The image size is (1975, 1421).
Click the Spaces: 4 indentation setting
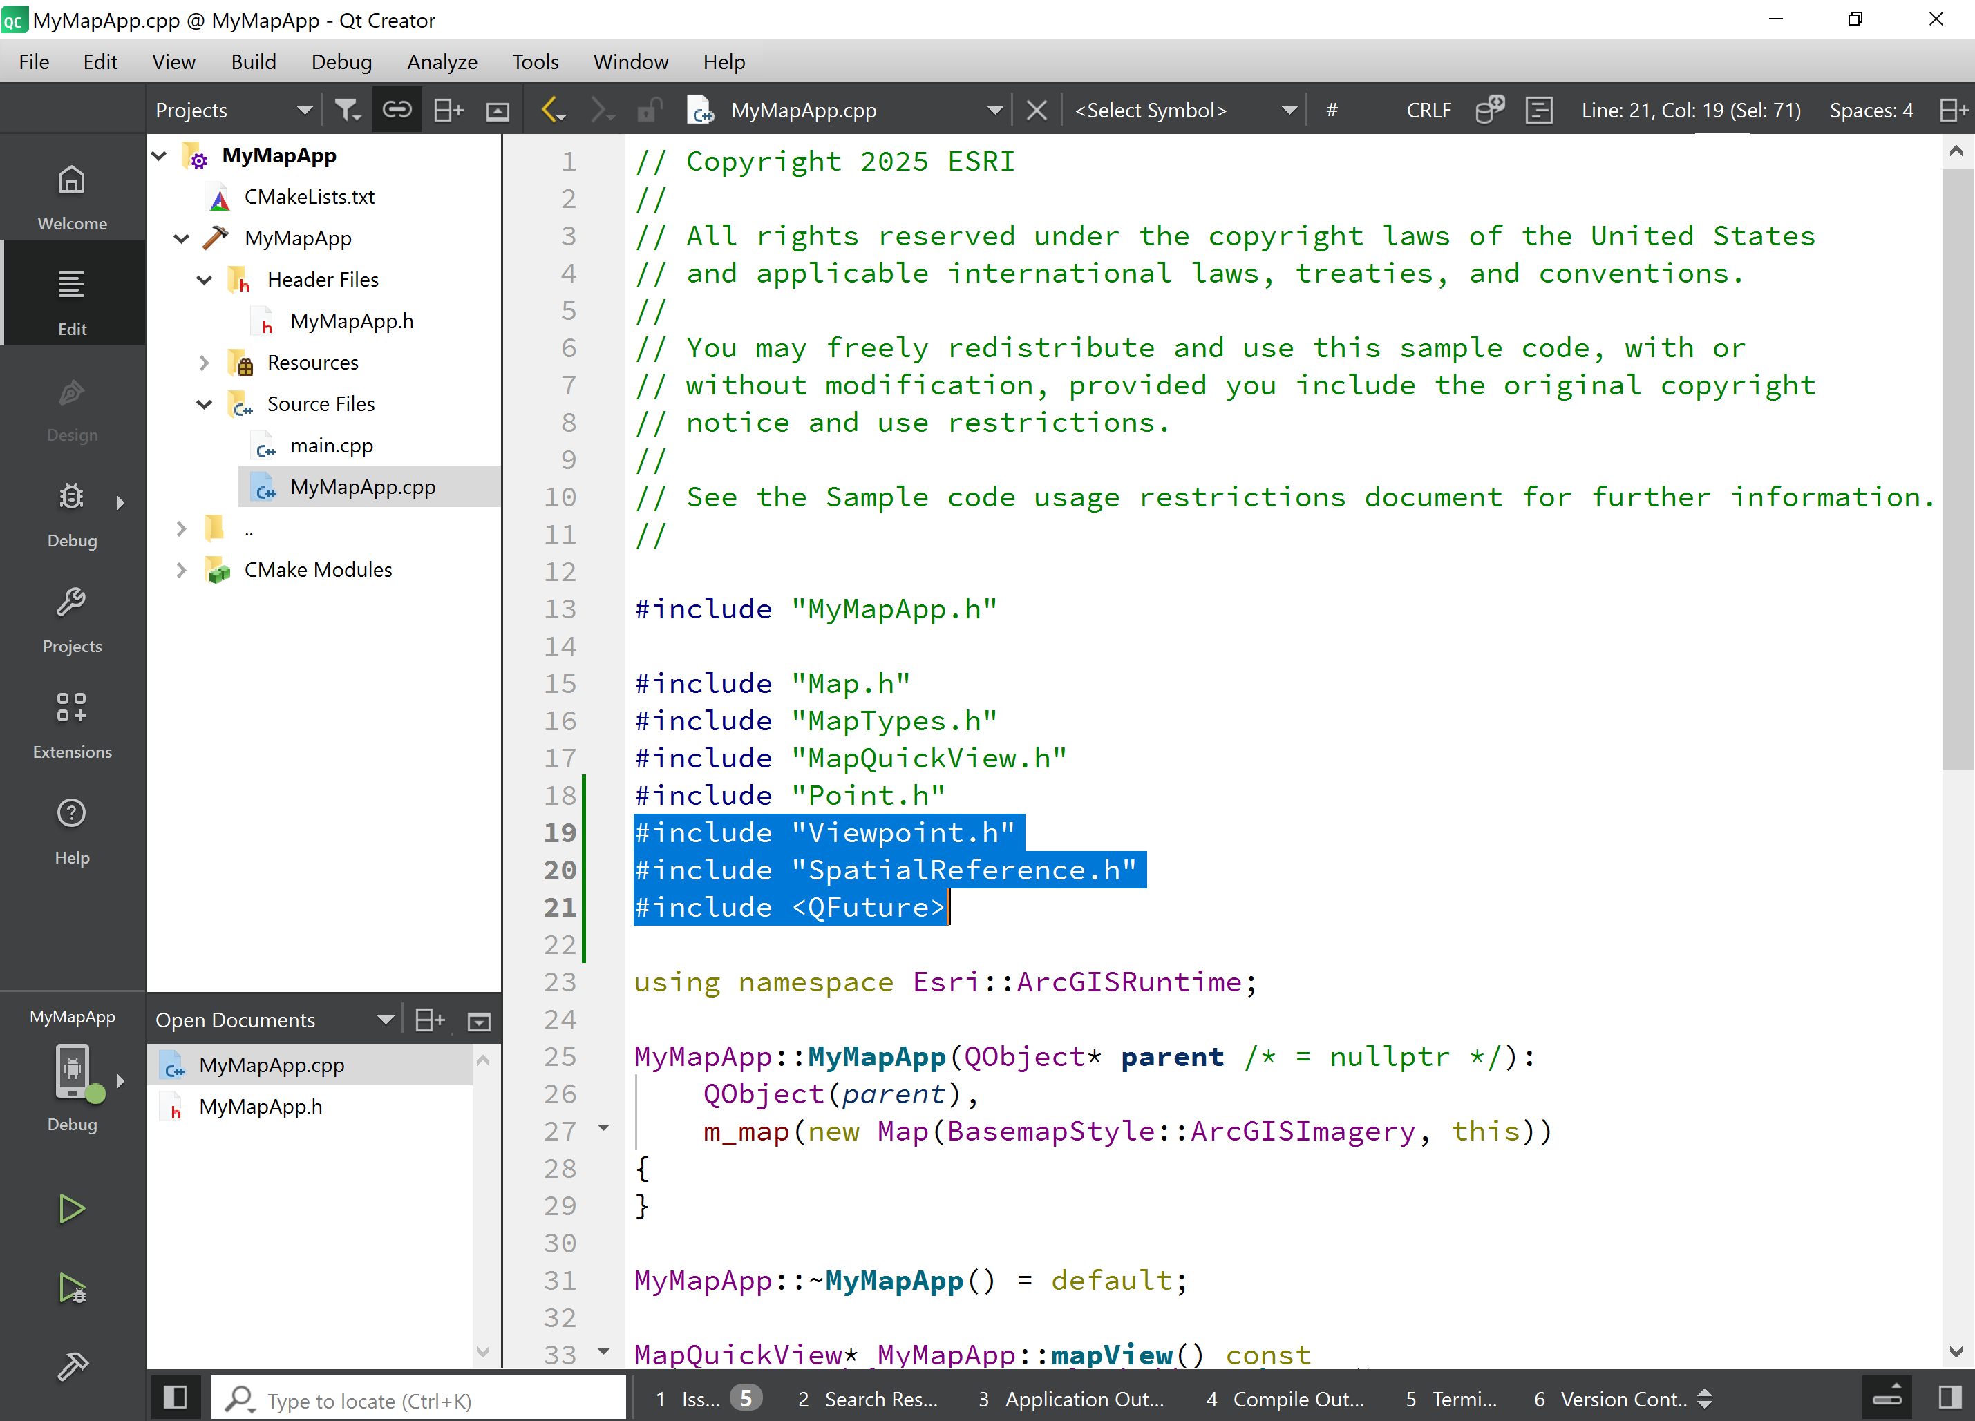coord(1871,111)
